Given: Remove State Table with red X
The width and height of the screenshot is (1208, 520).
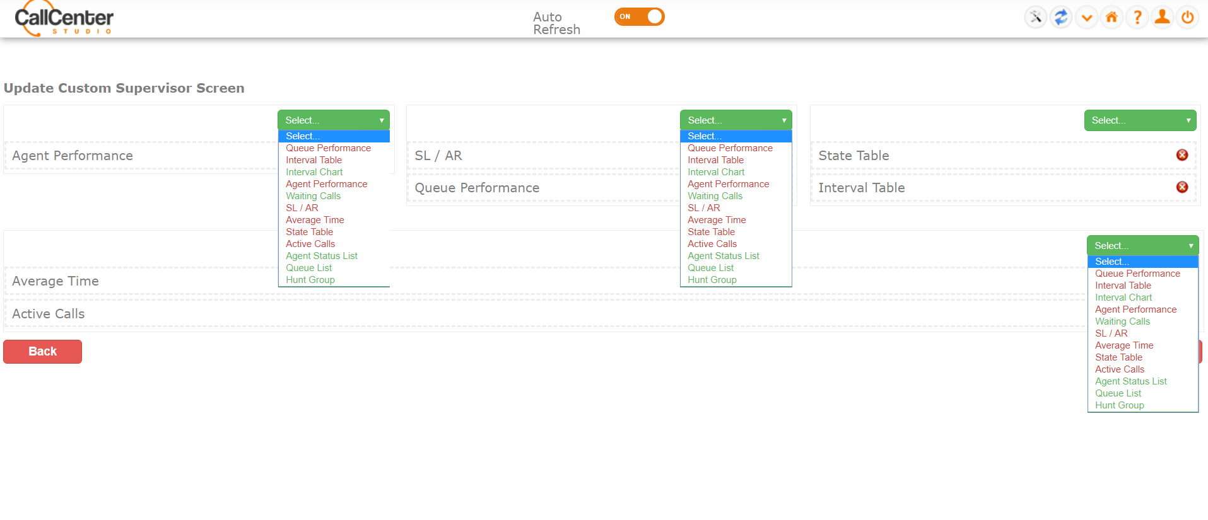Looking at the screenshot, I should click(1182, 155).
